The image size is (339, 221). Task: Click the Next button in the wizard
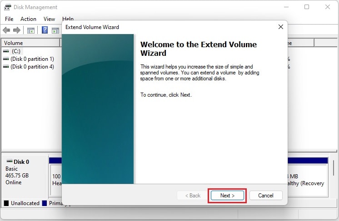[x=227, y=196]
